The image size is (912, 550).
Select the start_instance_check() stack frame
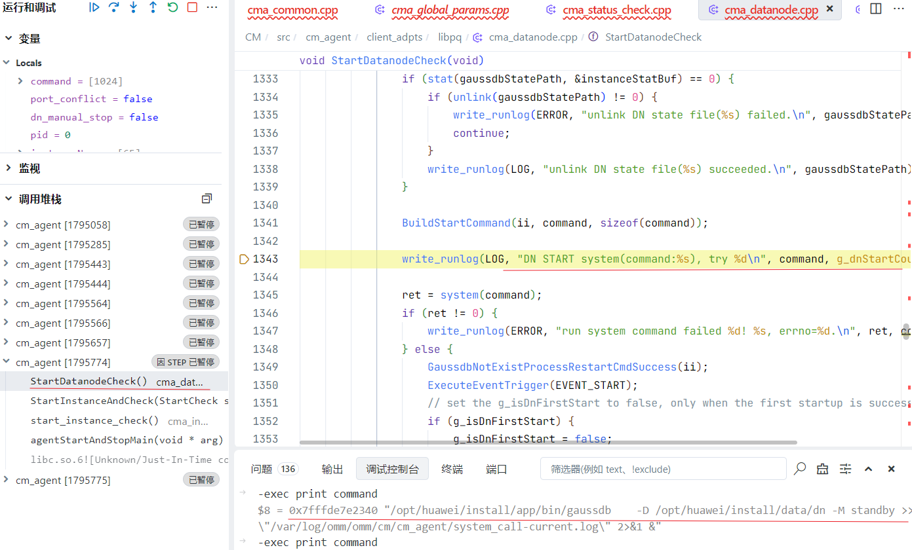coord(114,420)
